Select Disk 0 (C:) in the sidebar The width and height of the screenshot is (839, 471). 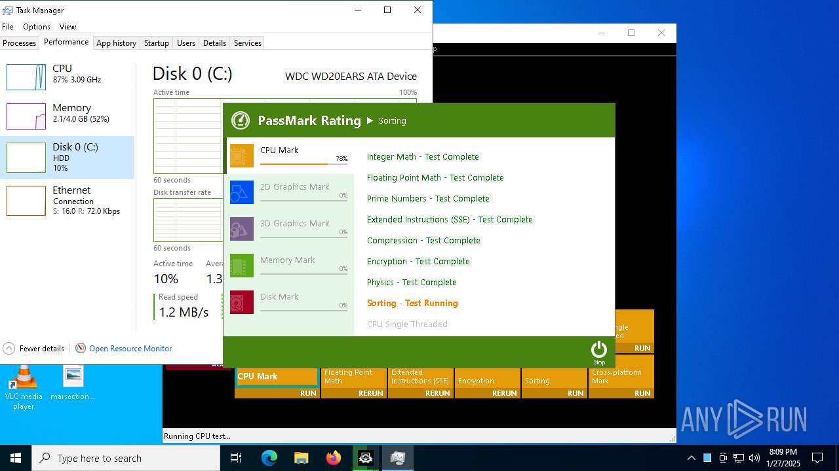point(67,158)
